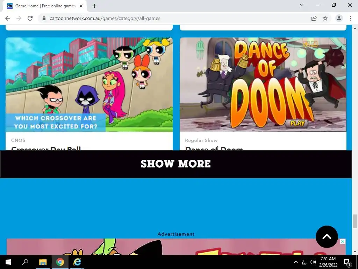This screenshot has width=358, height=269.
Task: Click the CNOS category label
Action: 18,140
